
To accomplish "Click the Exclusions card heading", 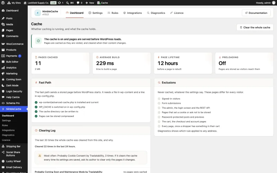I will (169, 83).
